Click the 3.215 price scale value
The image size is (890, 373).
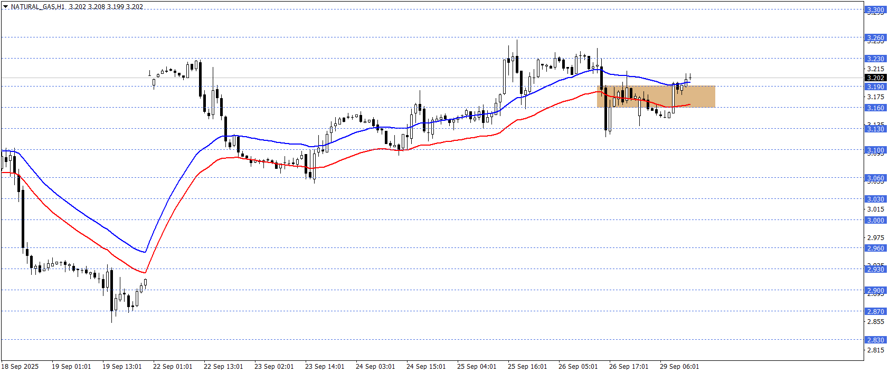(x=875, y=69)
